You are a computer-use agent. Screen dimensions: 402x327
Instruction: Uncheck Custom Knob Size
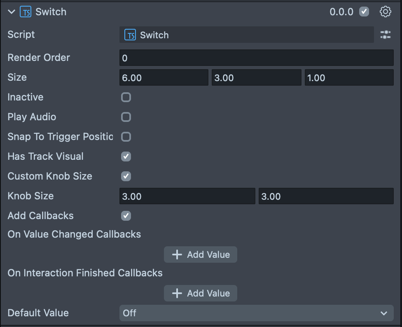tap(126, 176)
